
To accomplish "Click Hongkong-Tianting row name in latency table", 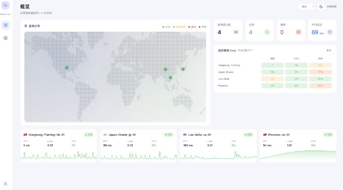I will pyautogui.click(x=229, y=65).
